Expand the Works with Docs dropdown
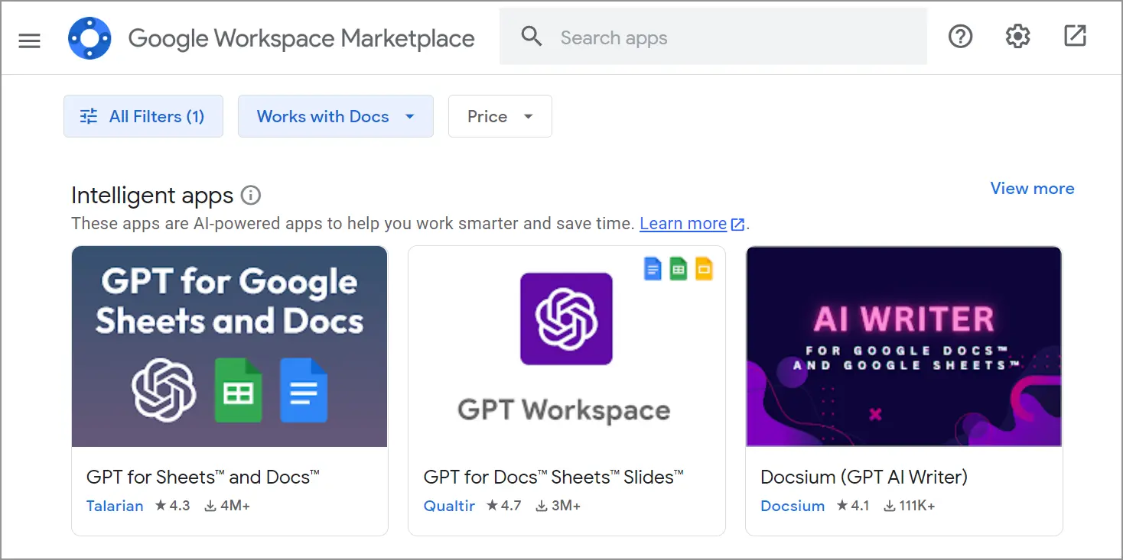 pyautogui.click(x=336, y=116)
